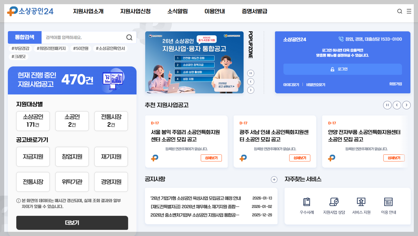Click inside the 통합검색 search input field

[84, 37]
